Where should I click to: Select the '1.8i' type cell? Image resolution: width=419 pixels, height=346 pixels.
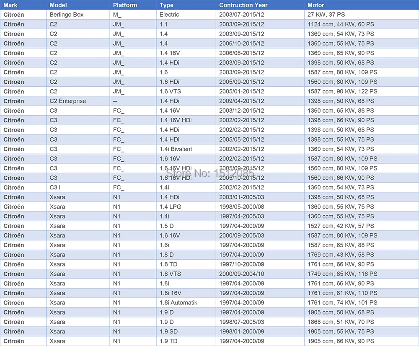coord(186,284)
